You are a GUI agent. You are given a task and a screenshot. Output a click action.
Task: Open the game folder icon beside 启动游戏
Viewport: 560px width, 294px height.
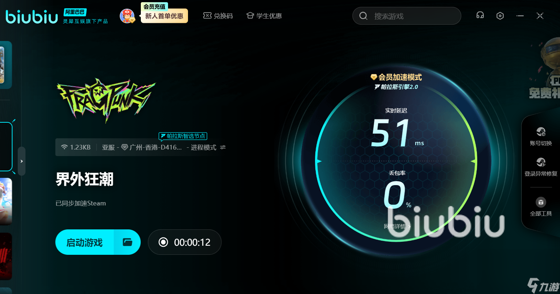[127, 242]
